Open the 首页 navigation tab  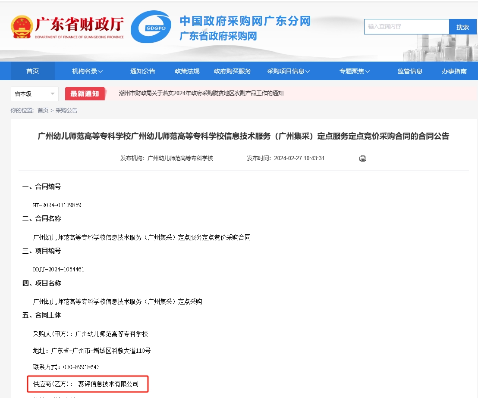(x=33, y=71)
